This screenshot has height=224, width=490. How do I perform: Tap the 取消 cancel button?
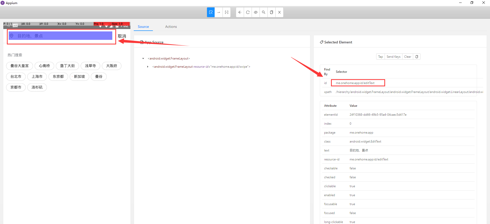click(x=122, y=36)
